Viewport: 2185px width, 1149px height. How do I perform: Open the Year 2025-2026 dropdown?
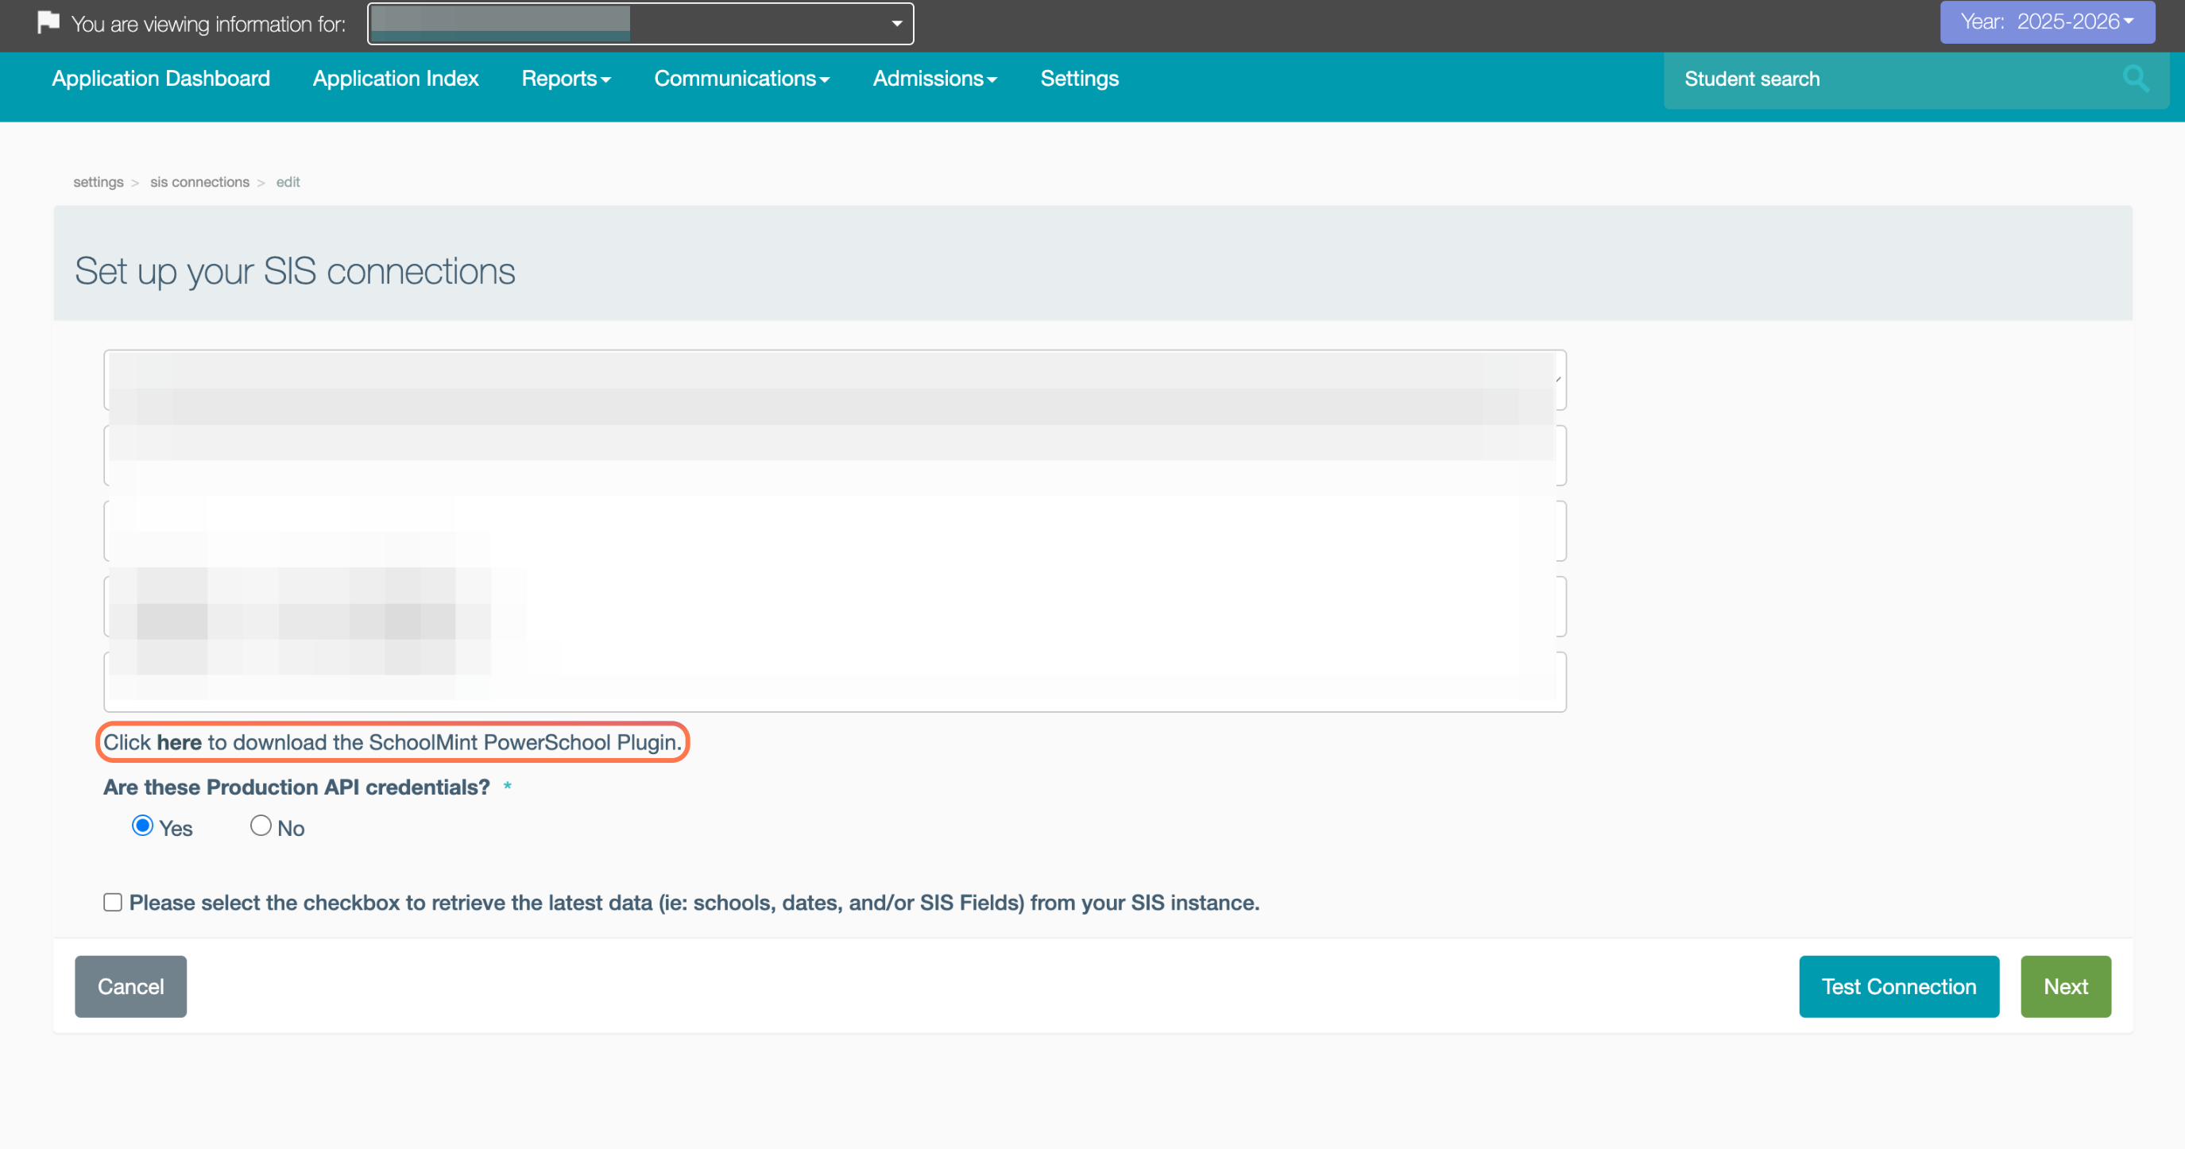2047,22
